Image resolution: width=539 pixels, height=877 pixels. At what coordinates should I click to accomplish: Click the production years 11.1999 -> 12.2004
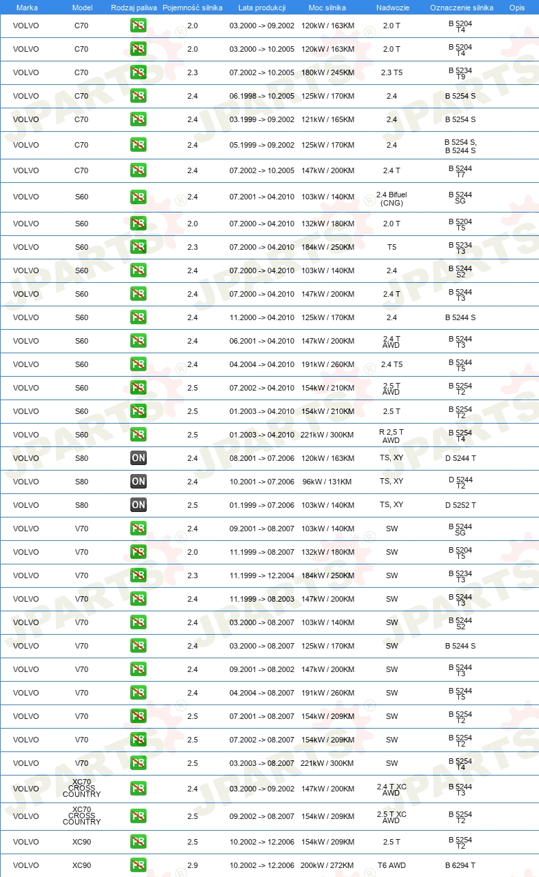click(x=262, y=575)
